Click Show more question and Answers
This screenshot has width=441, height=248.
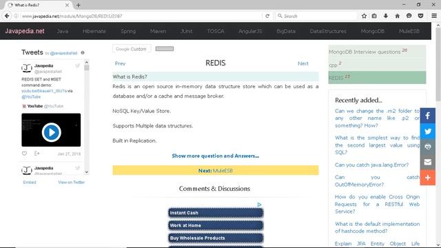[216, 156]
